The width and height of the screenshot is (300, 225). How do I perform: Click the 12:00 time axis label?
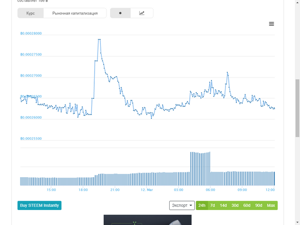pos(270,190)
